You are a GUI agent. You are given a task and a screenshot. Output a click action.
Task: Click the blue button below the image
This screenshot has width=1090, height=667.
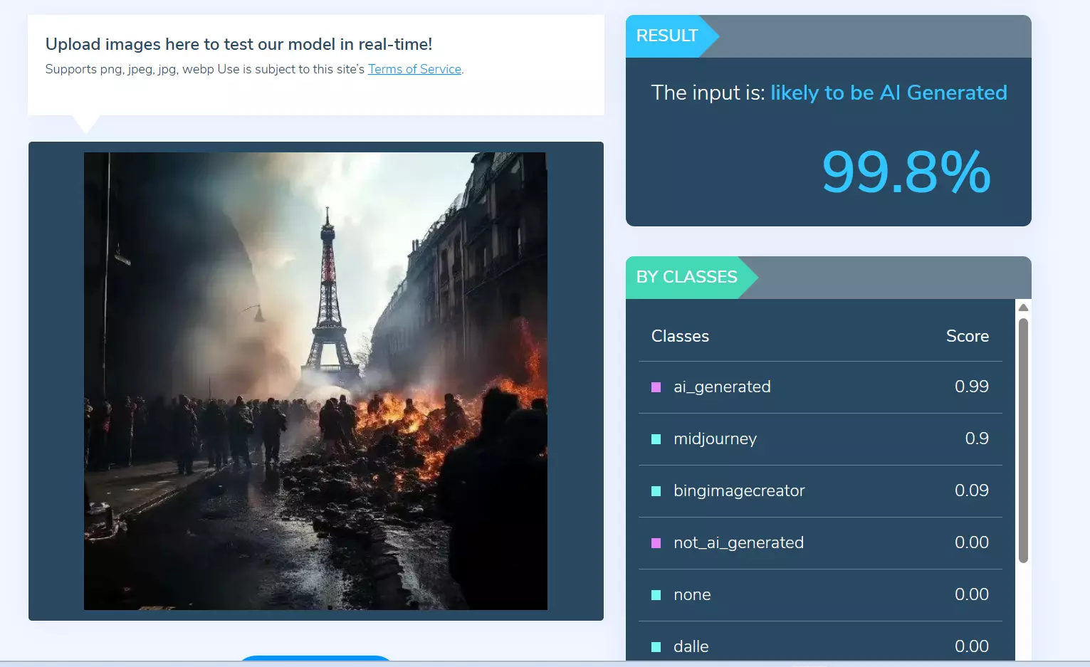click(315, 658)
